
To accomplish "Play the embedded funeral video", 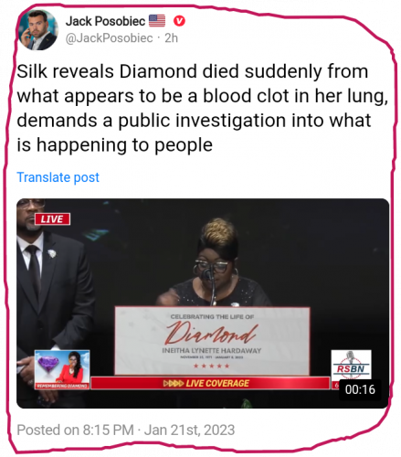I will (x=203, y=303).
